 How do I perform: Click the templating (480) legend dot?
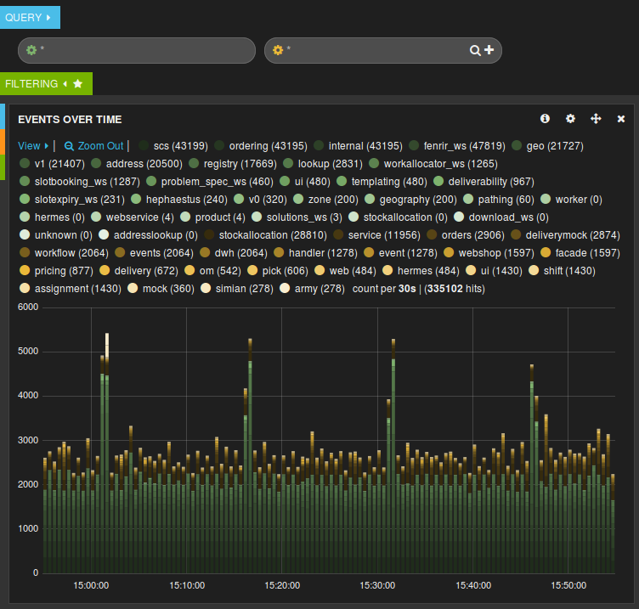342,181
